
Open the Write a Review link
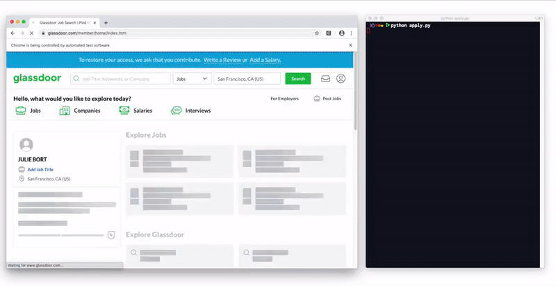[222, 60]
